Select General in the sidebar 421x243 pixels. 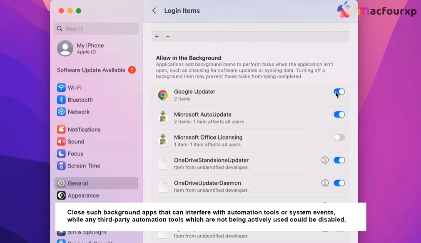pos(96,183)
